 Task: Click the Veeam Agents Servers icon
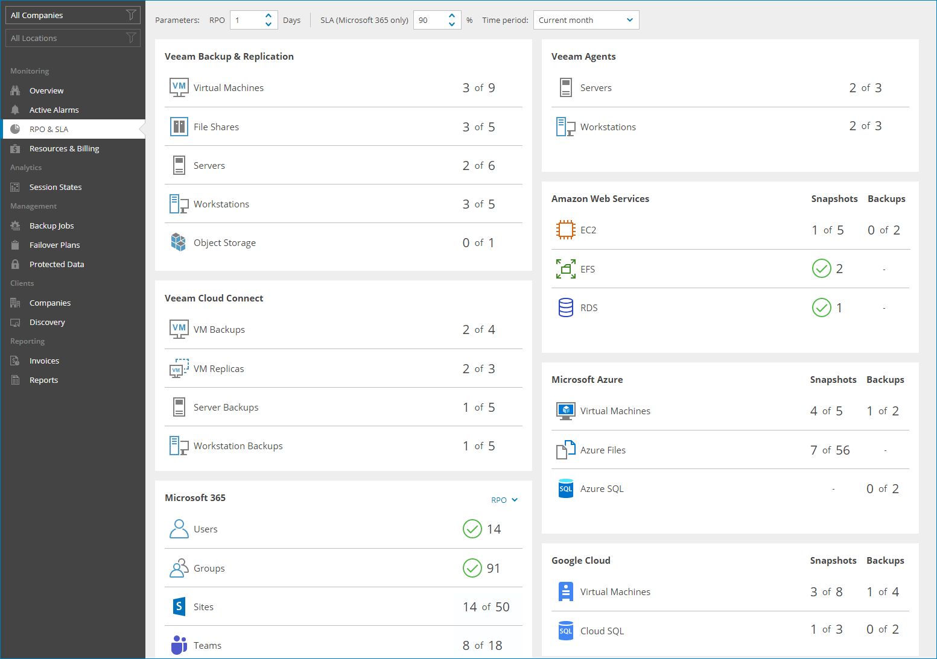tap(566, 87)
